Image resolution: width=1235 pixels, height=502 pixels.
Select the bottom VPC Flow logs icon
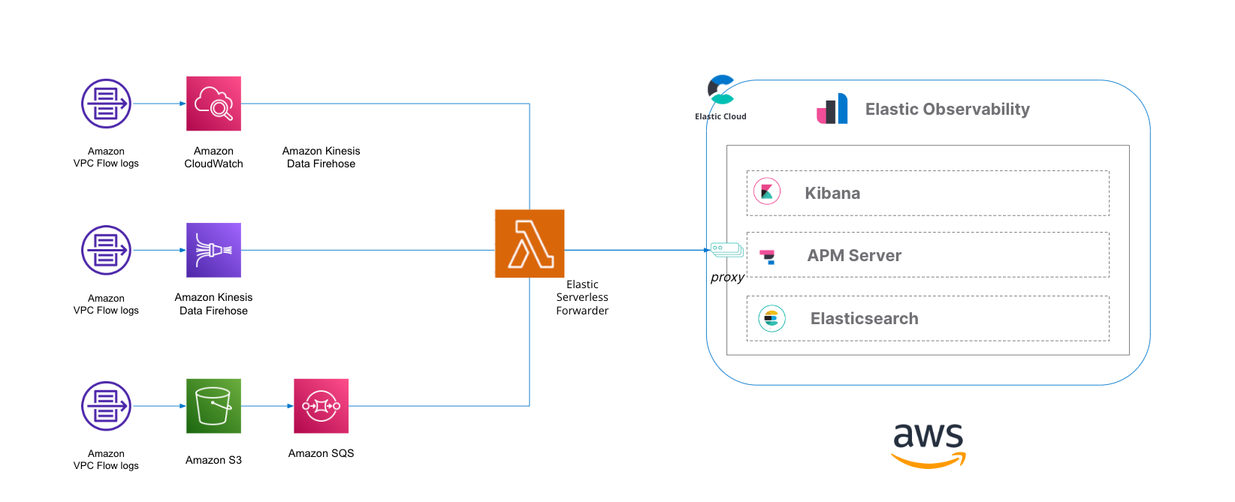pyautogui.click(x=106, y=406)
